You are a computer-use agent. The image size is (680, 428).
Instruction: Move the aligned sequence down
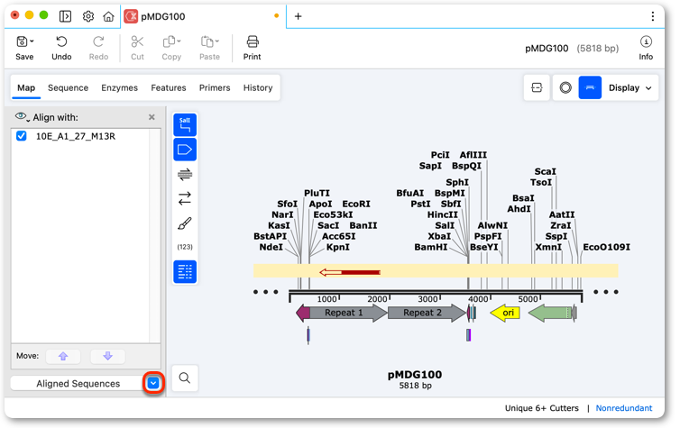pyautogui.click(x=108, y=356)
